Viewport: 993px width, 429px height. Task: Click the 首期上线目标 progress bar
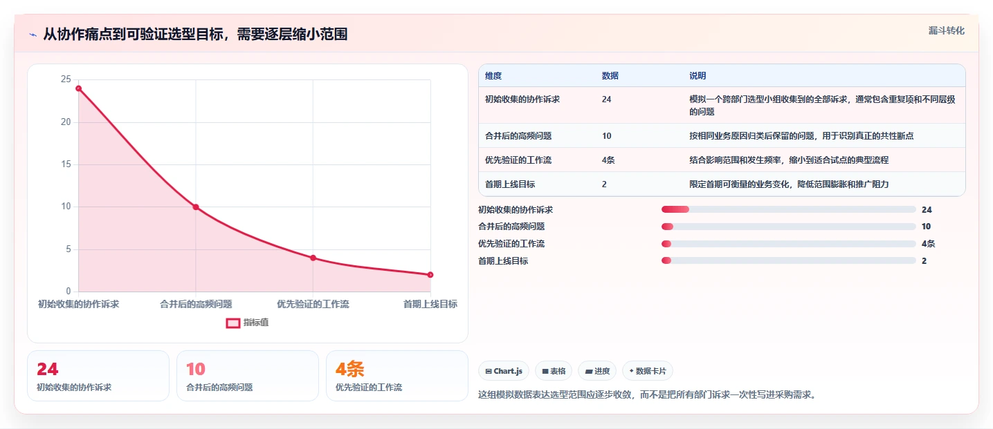coord(789,261)
